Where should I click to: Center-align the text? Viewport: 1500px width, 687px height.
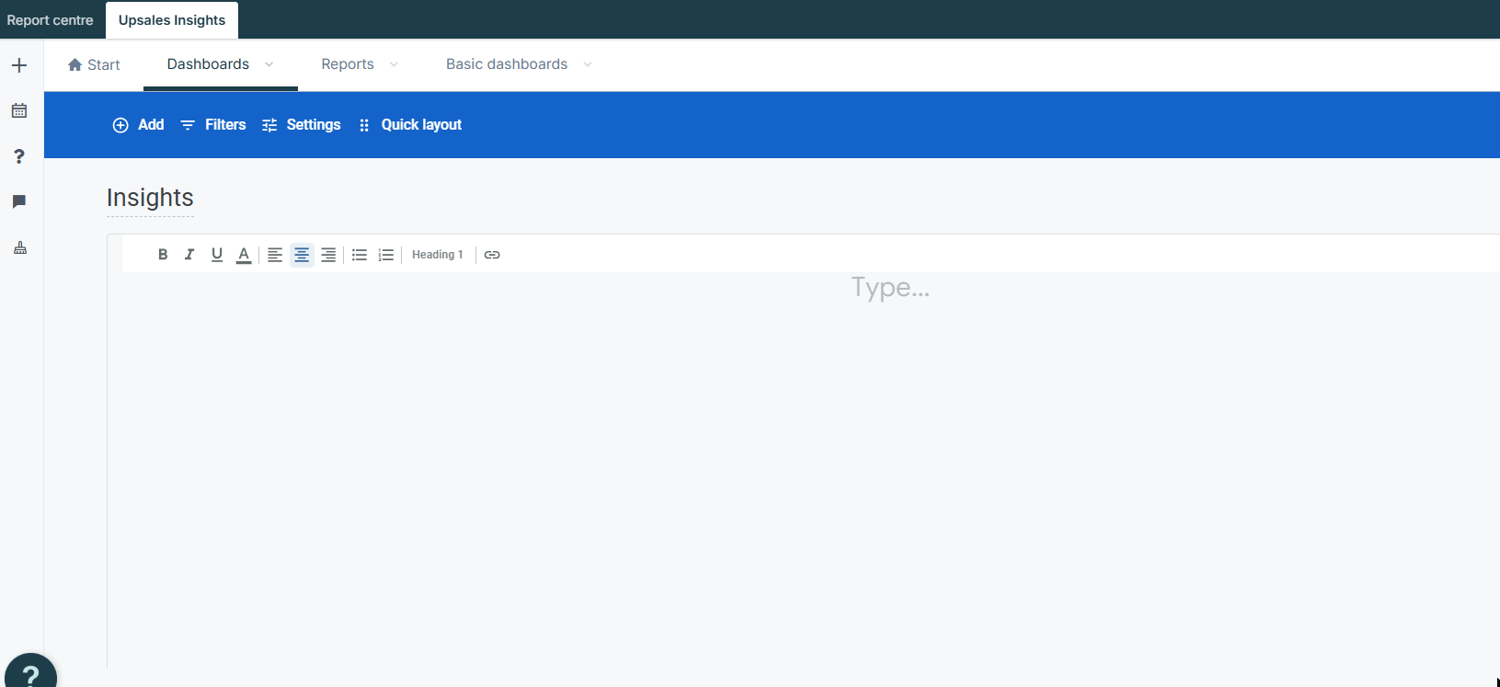(302, 255)
